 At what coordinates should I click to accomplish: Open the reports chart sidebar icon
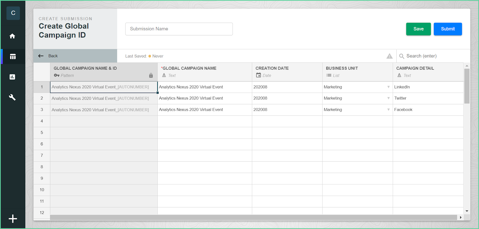[x=12, y=77]
